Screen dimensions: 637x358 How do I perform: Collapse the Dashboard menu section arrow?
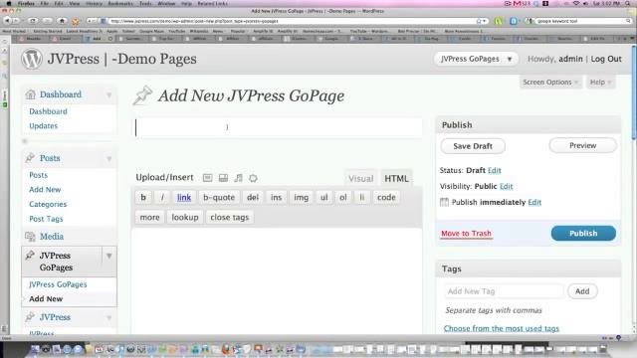(x=108, y=94)
